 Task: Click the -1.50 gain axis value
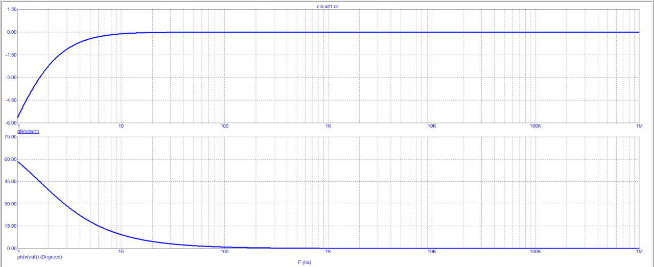click(10, 55)
